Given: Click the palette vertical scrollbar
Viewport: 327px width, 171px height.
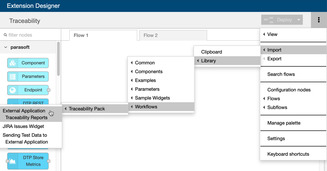Looking at the screenshot, I should [x=58, y=59].
